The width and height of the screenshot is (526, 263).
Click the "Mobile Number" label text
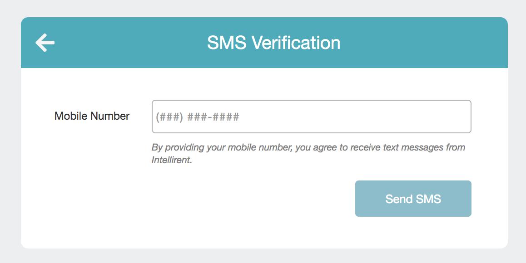coord(92,116)
